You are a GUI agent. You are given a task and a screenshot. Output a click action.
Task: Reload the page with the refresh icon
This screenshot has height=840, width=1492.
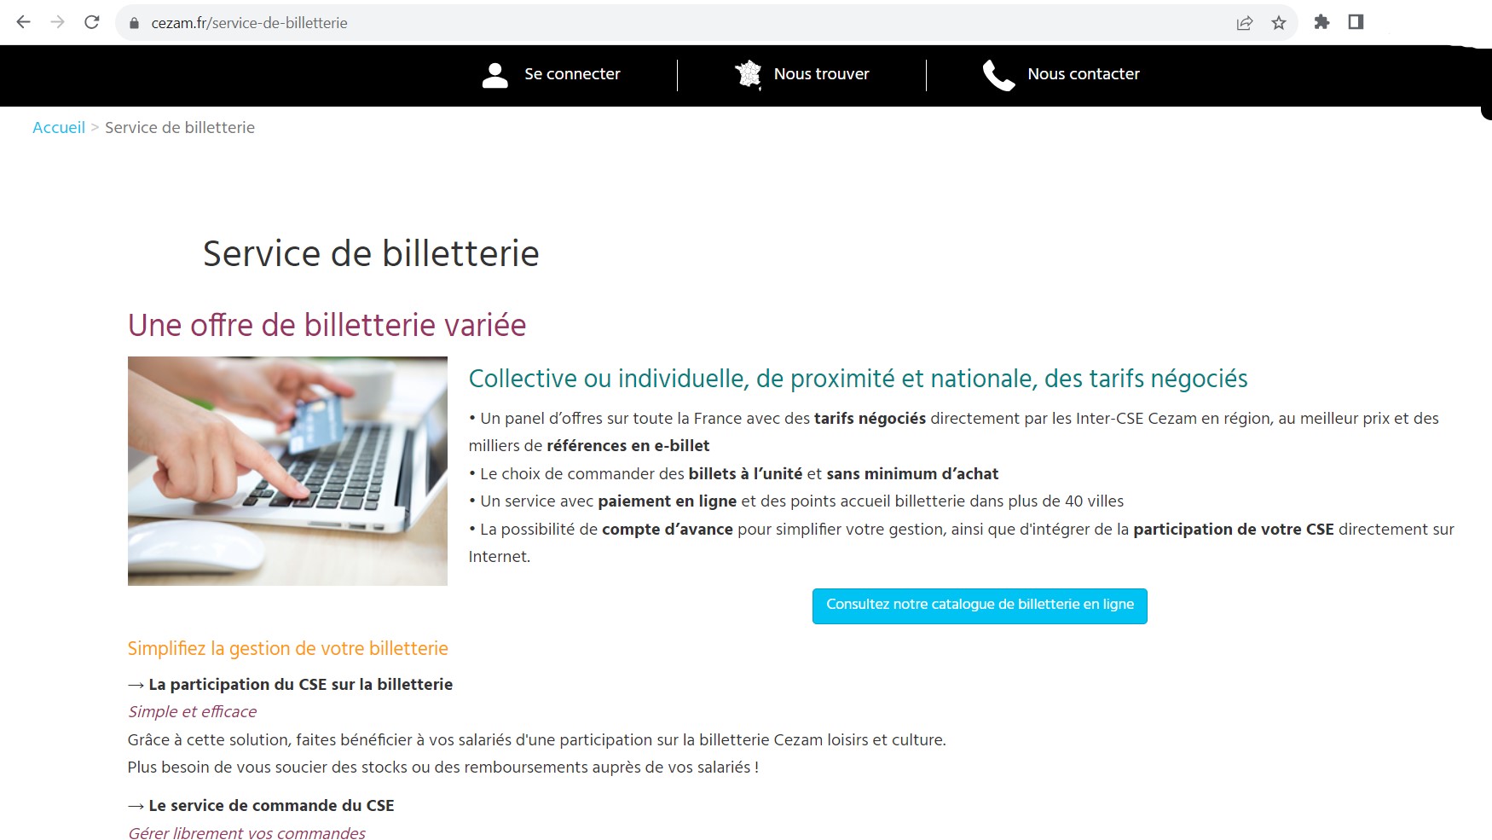click(92, 22)
